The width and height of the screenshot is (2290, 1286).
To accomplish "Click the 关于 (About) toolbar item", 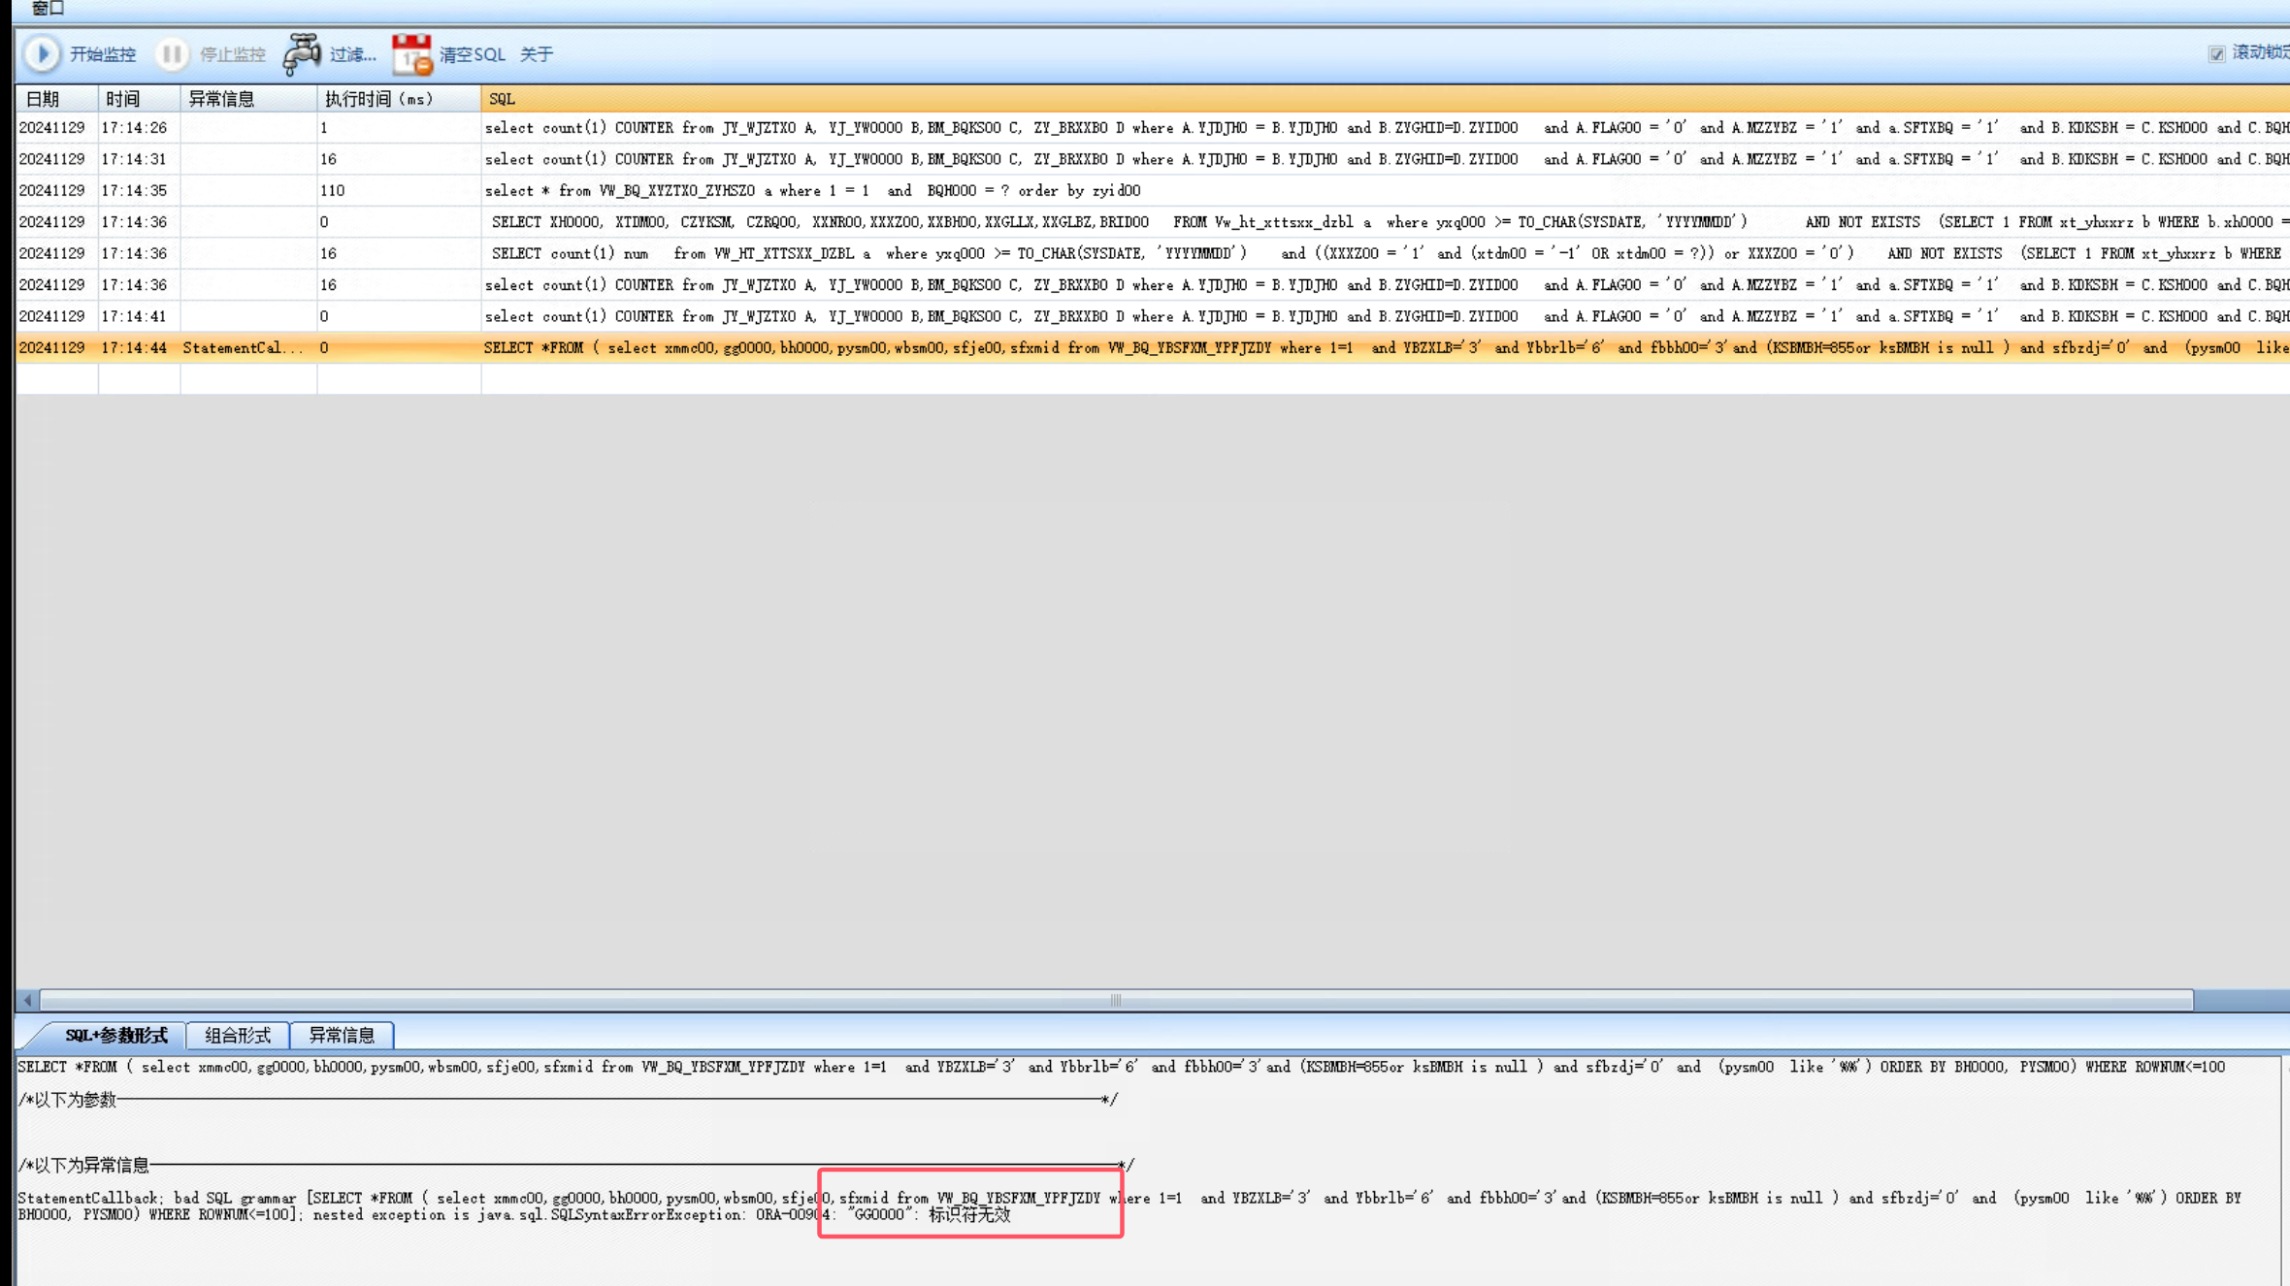I will (536, 54).
